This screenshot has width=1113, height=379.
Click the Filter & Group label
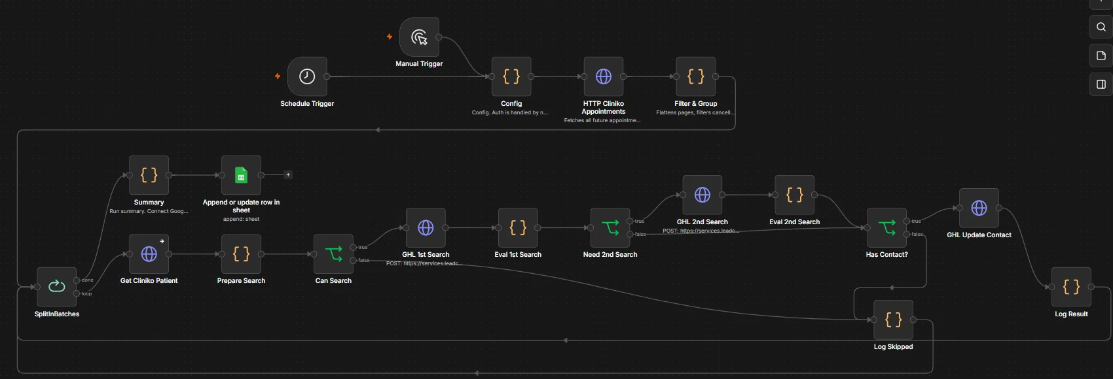[x=695, y=103]
